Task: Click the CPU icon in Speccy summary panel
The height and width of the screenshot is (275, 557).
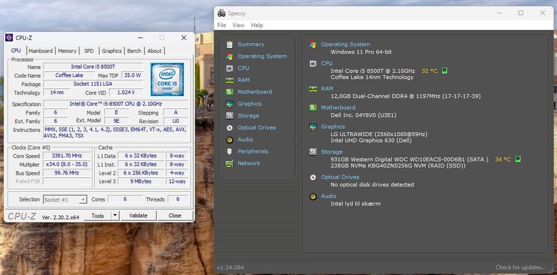Action: pos(313,64)
